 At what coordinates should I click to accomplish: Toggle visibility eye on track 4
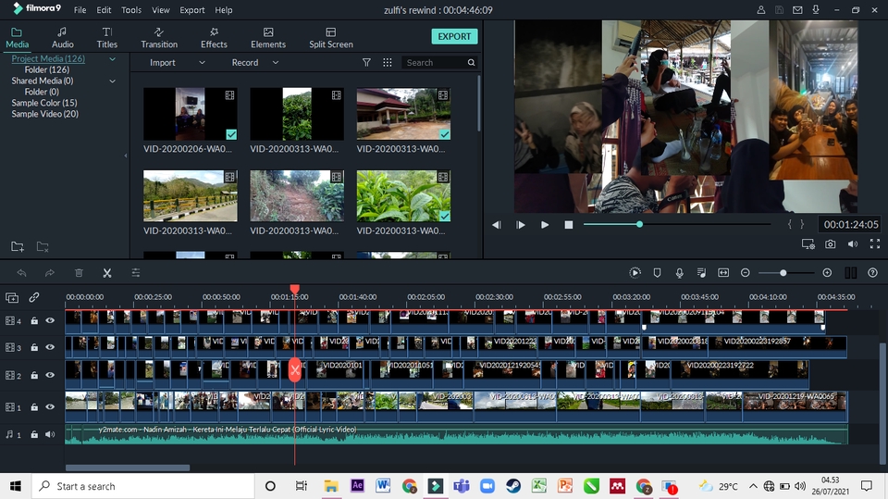click(x=50, y=320)
